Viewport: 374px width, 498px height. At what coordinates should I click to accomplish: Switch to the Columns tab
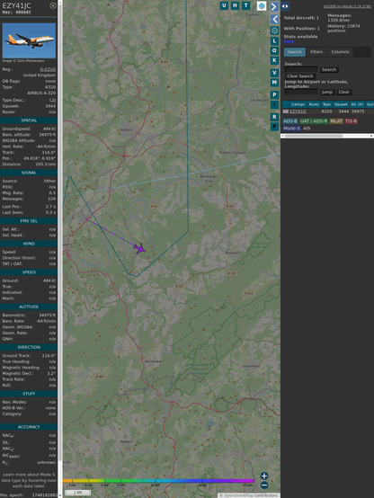point(340,52)
